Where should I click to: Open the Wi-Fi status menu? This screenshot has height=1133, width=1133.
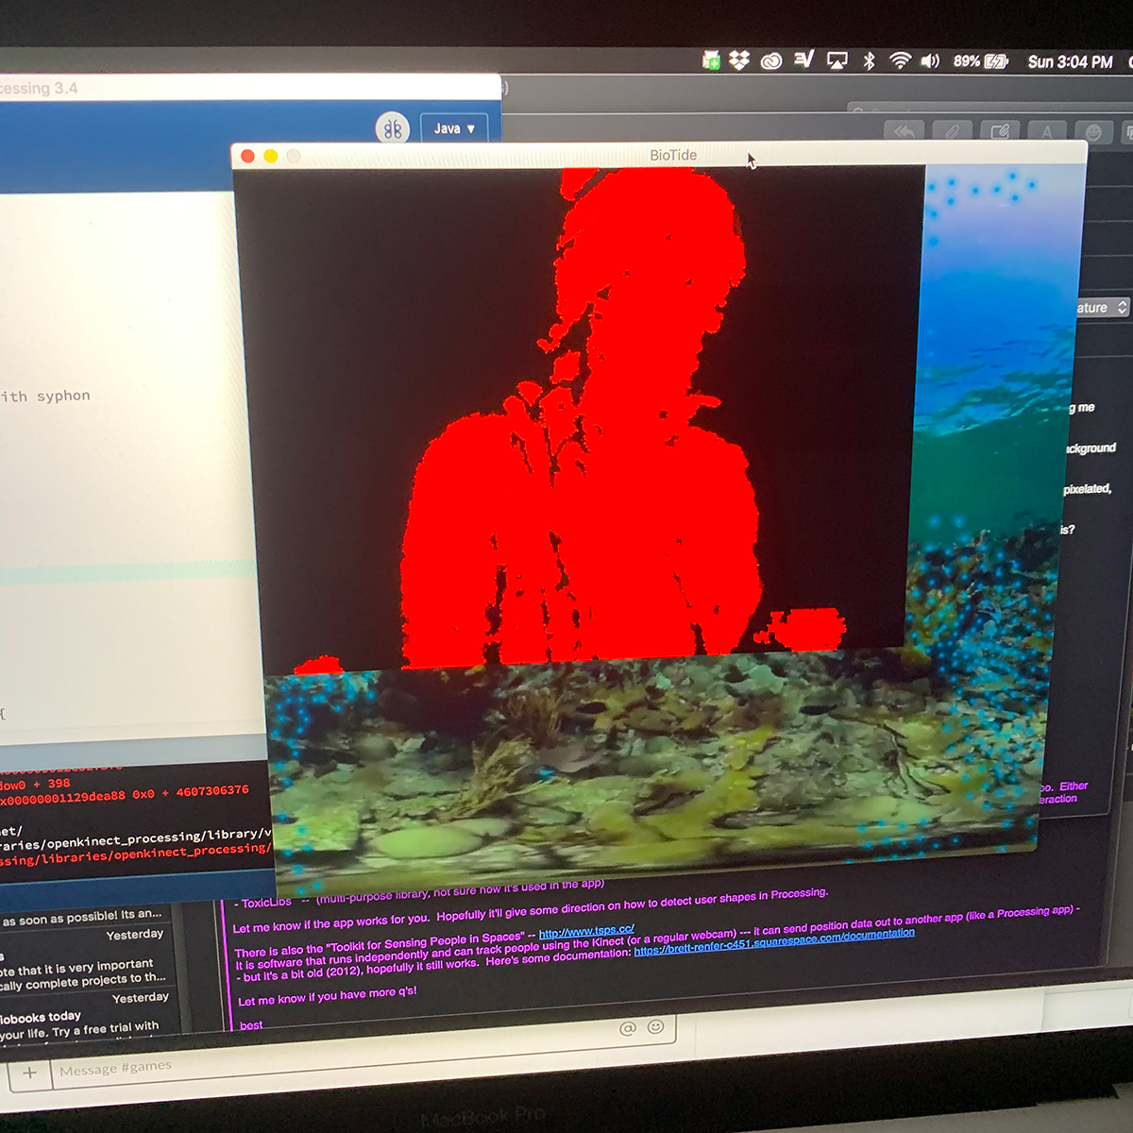pyautogui.click(x=900, y=61)
